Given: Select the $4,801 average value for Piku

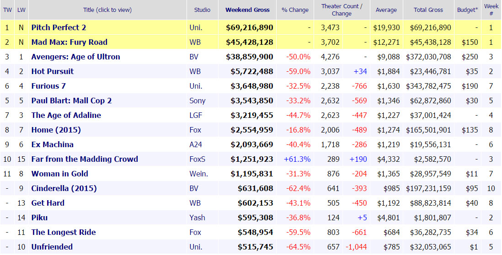Looking at the screenshot, I should click(x=389, y=218).
